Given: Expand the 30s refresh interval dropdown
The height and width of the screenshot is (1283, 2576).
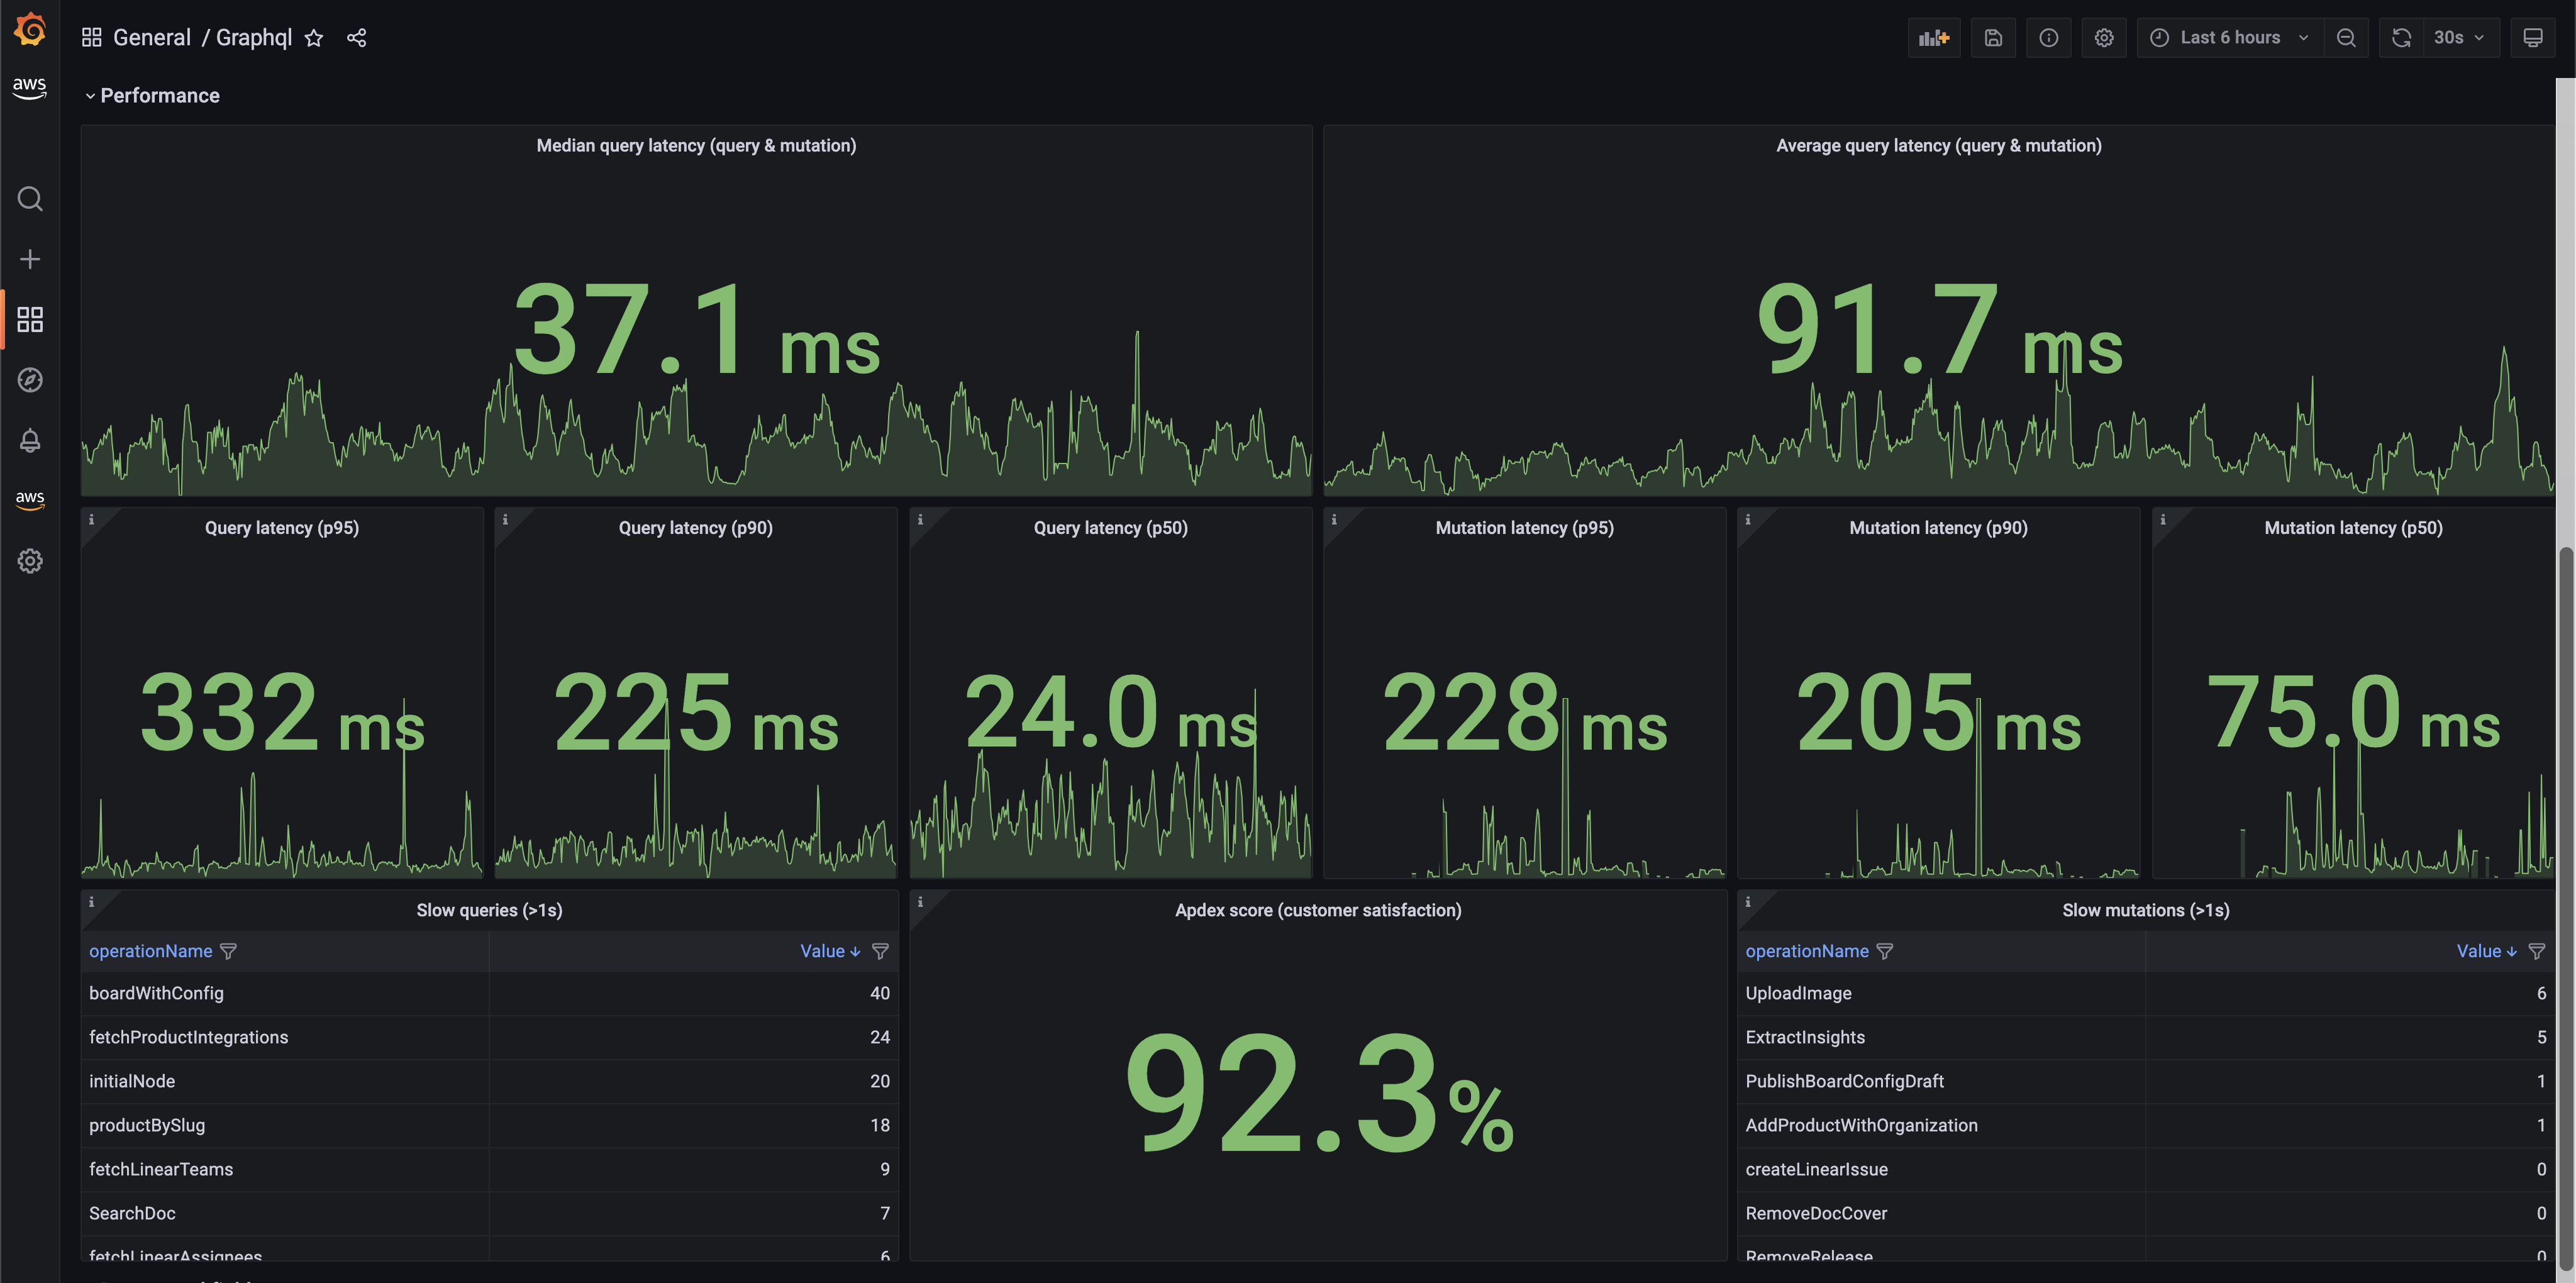Looking at the screenshot, I should [x=2459, y=38].
